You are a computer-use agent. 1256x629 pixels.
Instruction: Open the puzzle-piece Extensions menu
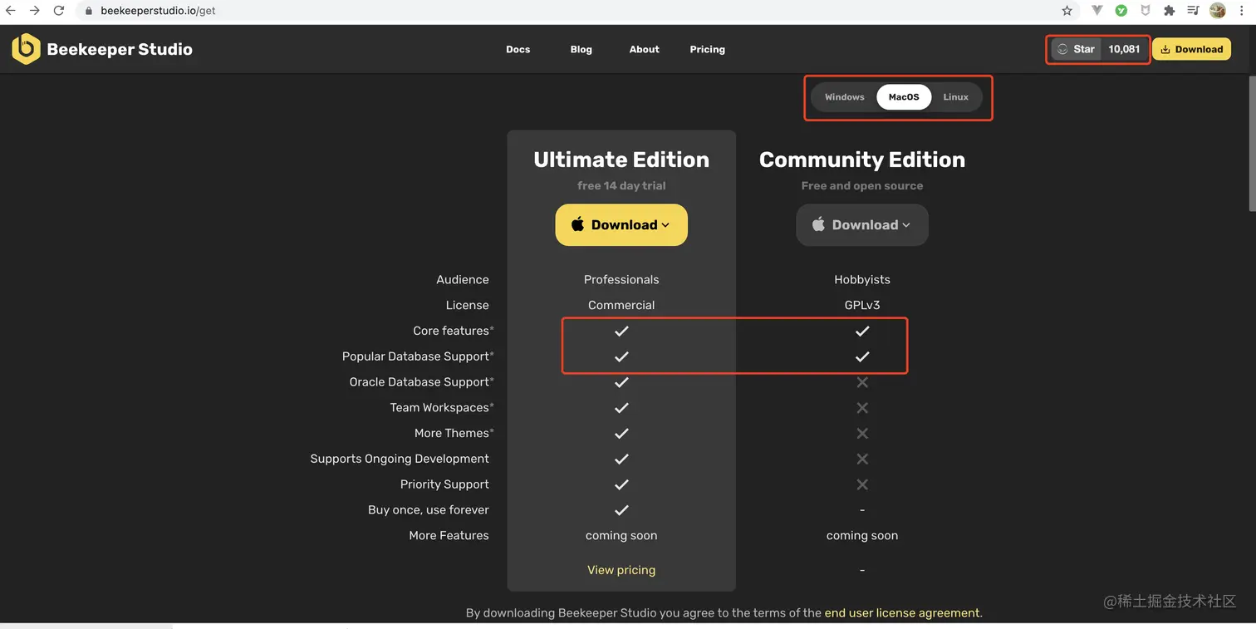1170,11
